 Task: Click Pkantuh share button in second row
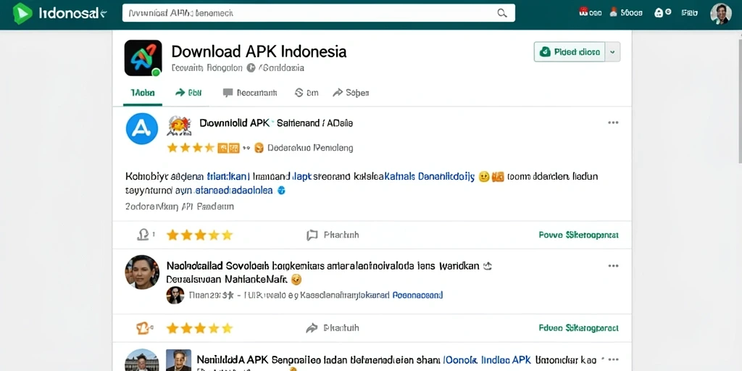(x=333, y=328)
